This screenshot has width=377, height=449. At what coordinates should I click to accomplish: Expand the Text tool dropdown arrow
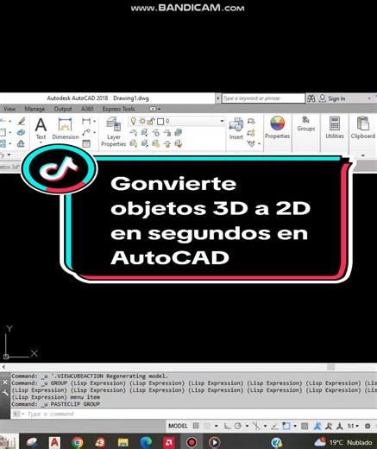41,142
